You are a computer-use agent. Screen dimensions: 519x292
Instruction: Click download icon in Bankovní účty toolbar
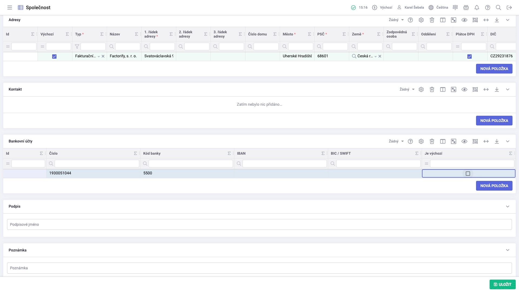497,141
